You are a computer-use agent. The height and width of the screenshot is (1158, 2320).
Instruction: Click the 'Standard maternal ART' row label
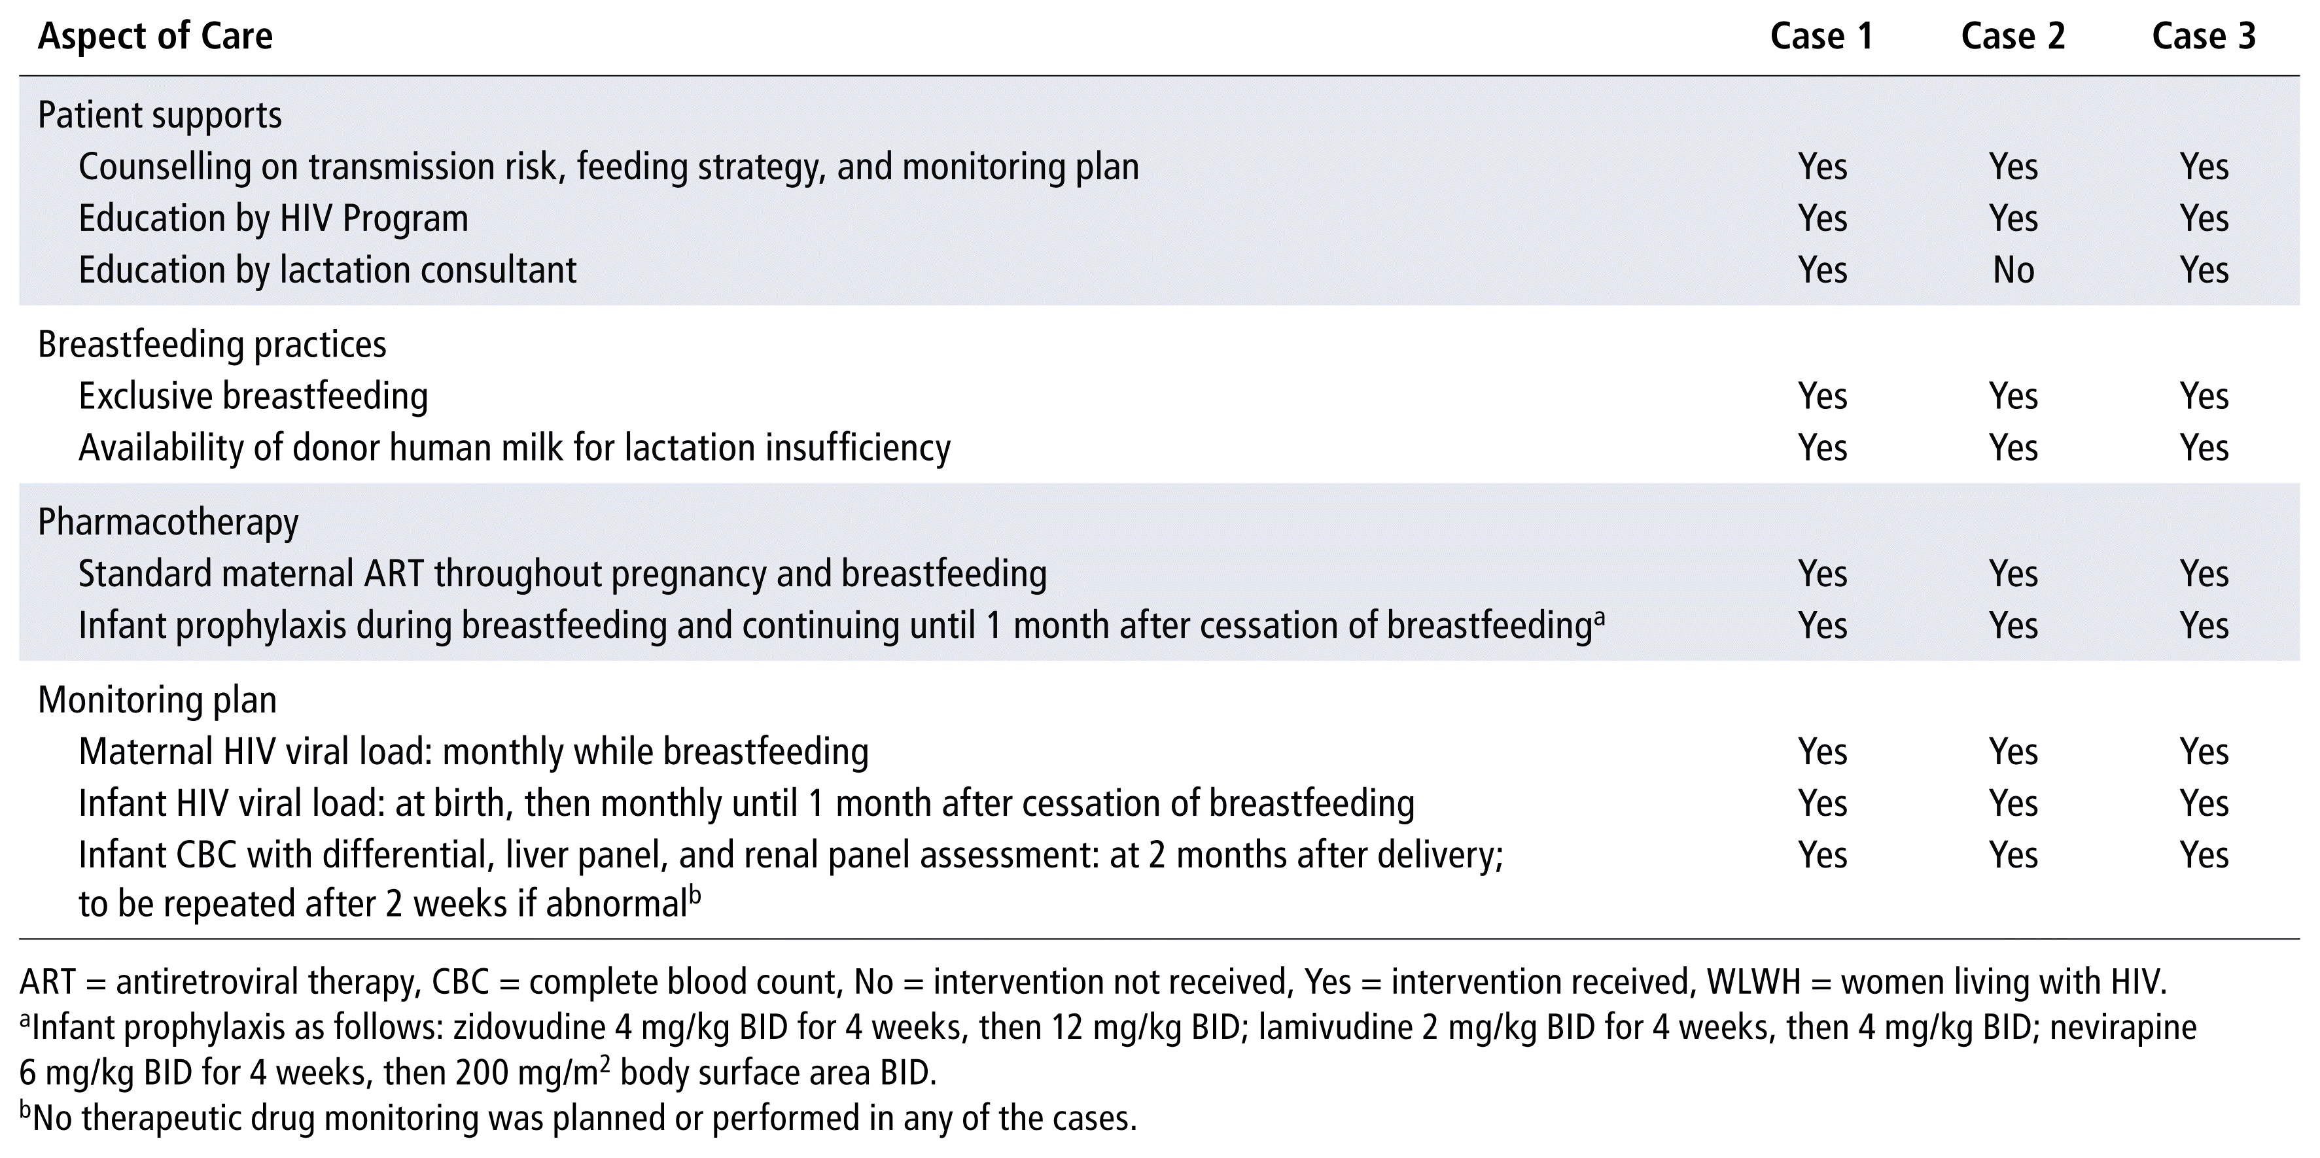(x=562, y=574)
